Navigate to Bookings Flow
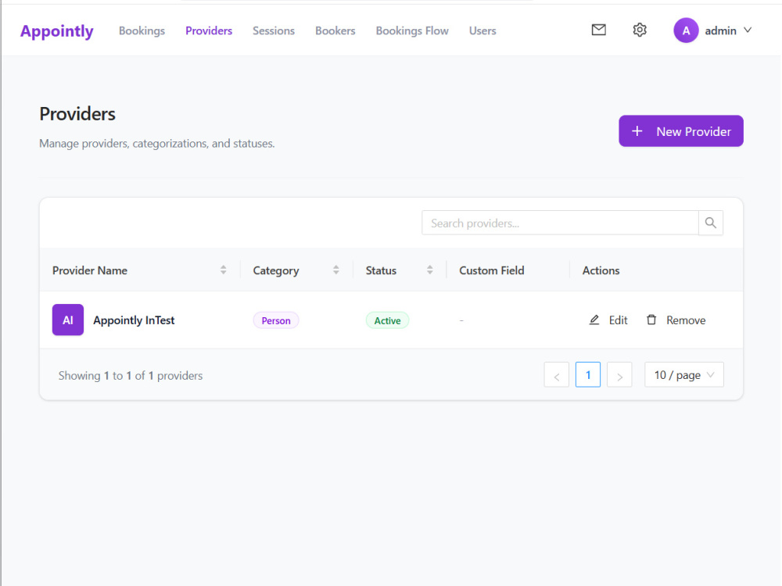Viewport: 782px width, 586px height. (412, 31)
